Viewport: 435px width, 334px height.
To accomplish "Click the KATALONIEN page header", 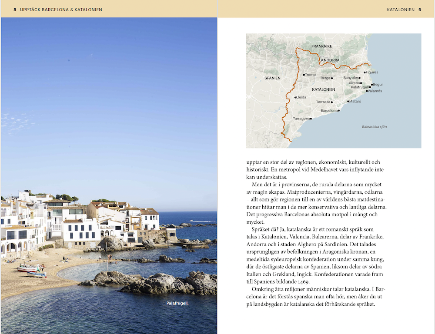I will (x=400, y=9).
